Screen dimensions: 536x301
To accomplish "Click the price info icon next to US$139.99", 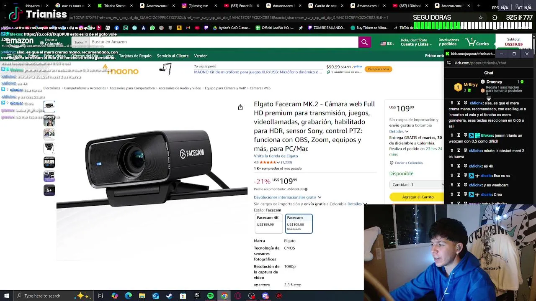I will click(306, 189).
